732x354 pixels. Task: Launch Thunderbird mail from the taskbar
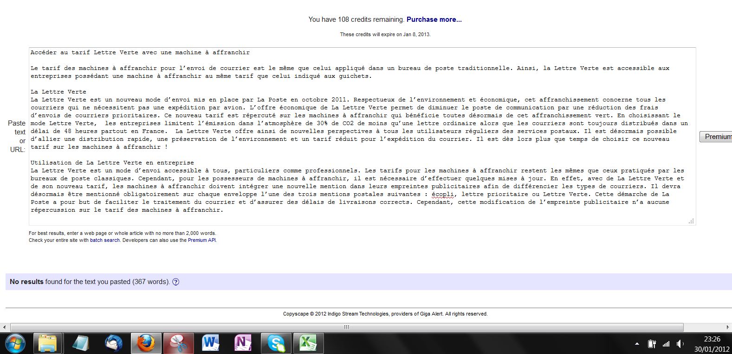point(113,343)
